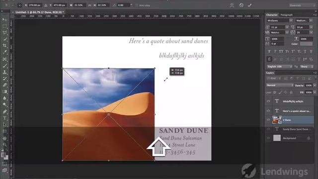Toggle the maintain aspect ratio link
Image resolution: width=318 pixels, height=179 pixels.
pyautogui.click(x=89, y=5)
